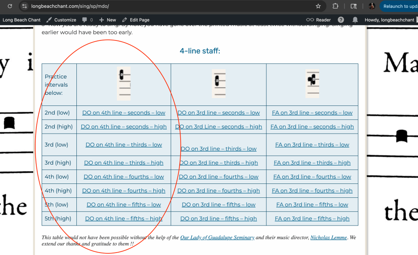This screenshot has height=255, width=418.
Task: Open the Chrome profile avatar
Action: [x=371, y=6]
